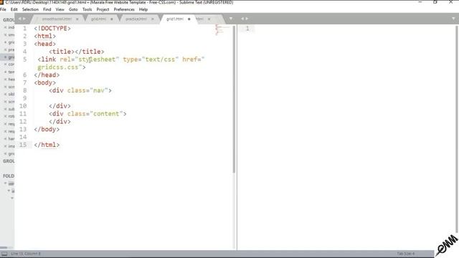Open the Tab Size selector in status bar
The height and width of the screenshot is (258, 459).
pos(405,254)
